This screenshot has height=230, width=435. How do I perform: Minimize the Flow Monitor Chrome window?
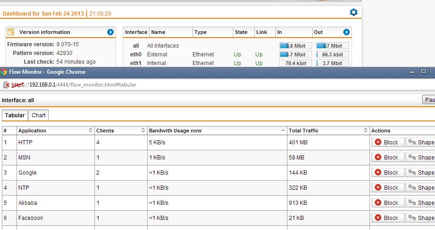(x=412, y=71)
